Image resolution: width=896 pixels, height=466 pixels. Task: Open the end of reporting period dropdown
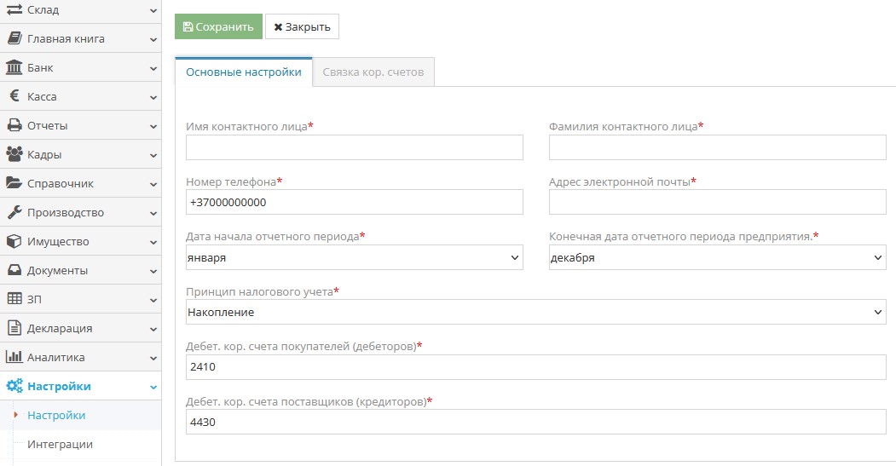(717, 257)
